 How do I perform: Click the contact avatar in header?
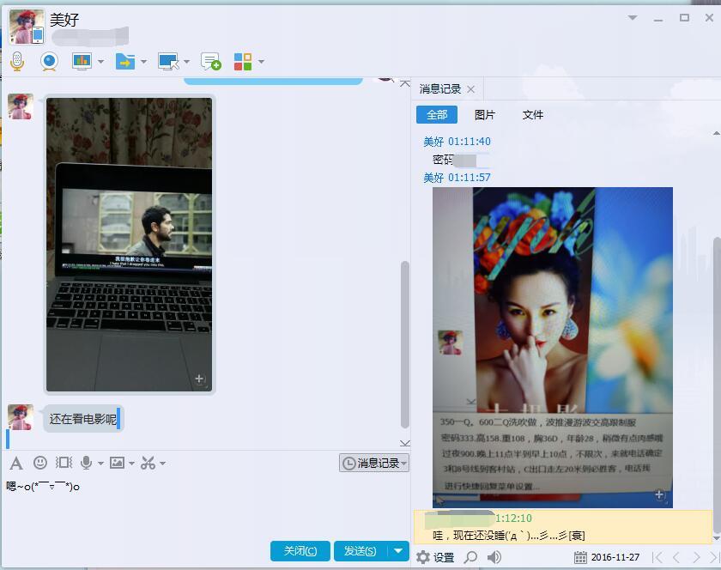(x=27, y=27)
